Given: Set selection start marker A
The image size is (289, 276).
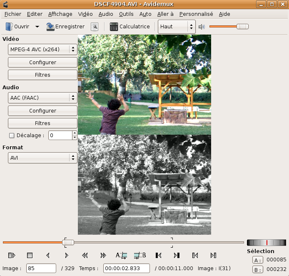Looking at the screenshot, I should pyautogui.click(x=121, y=255).
